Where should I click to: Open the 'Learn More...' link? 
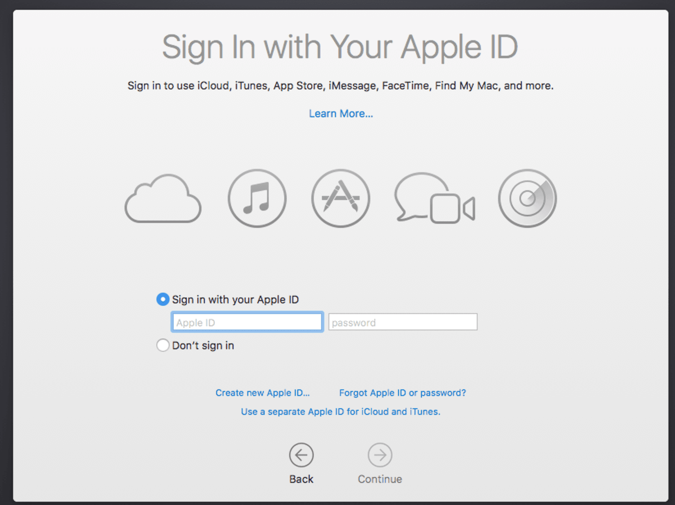point(341,114)
